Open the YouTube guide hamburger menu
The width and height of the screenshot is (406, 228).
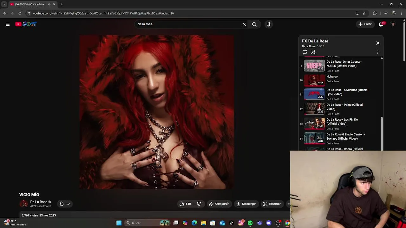(x=8, y=24)
